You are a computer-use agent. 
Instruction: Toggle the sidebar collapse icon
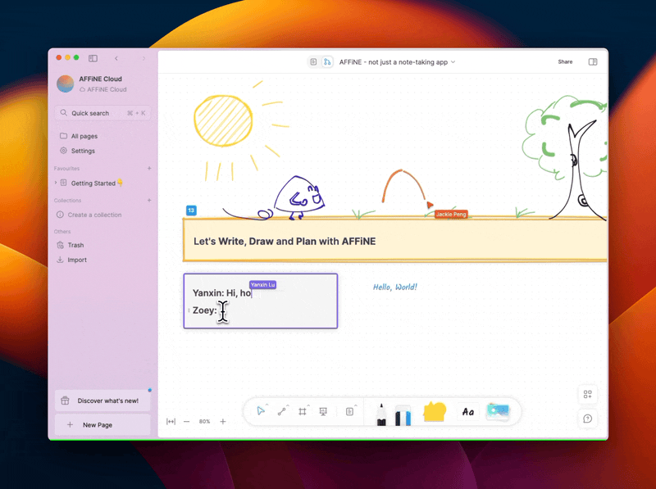pyautogui.click(x=93, y=58)
